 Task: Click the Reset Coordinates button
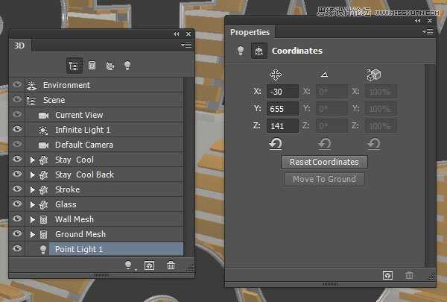[324, 162]
